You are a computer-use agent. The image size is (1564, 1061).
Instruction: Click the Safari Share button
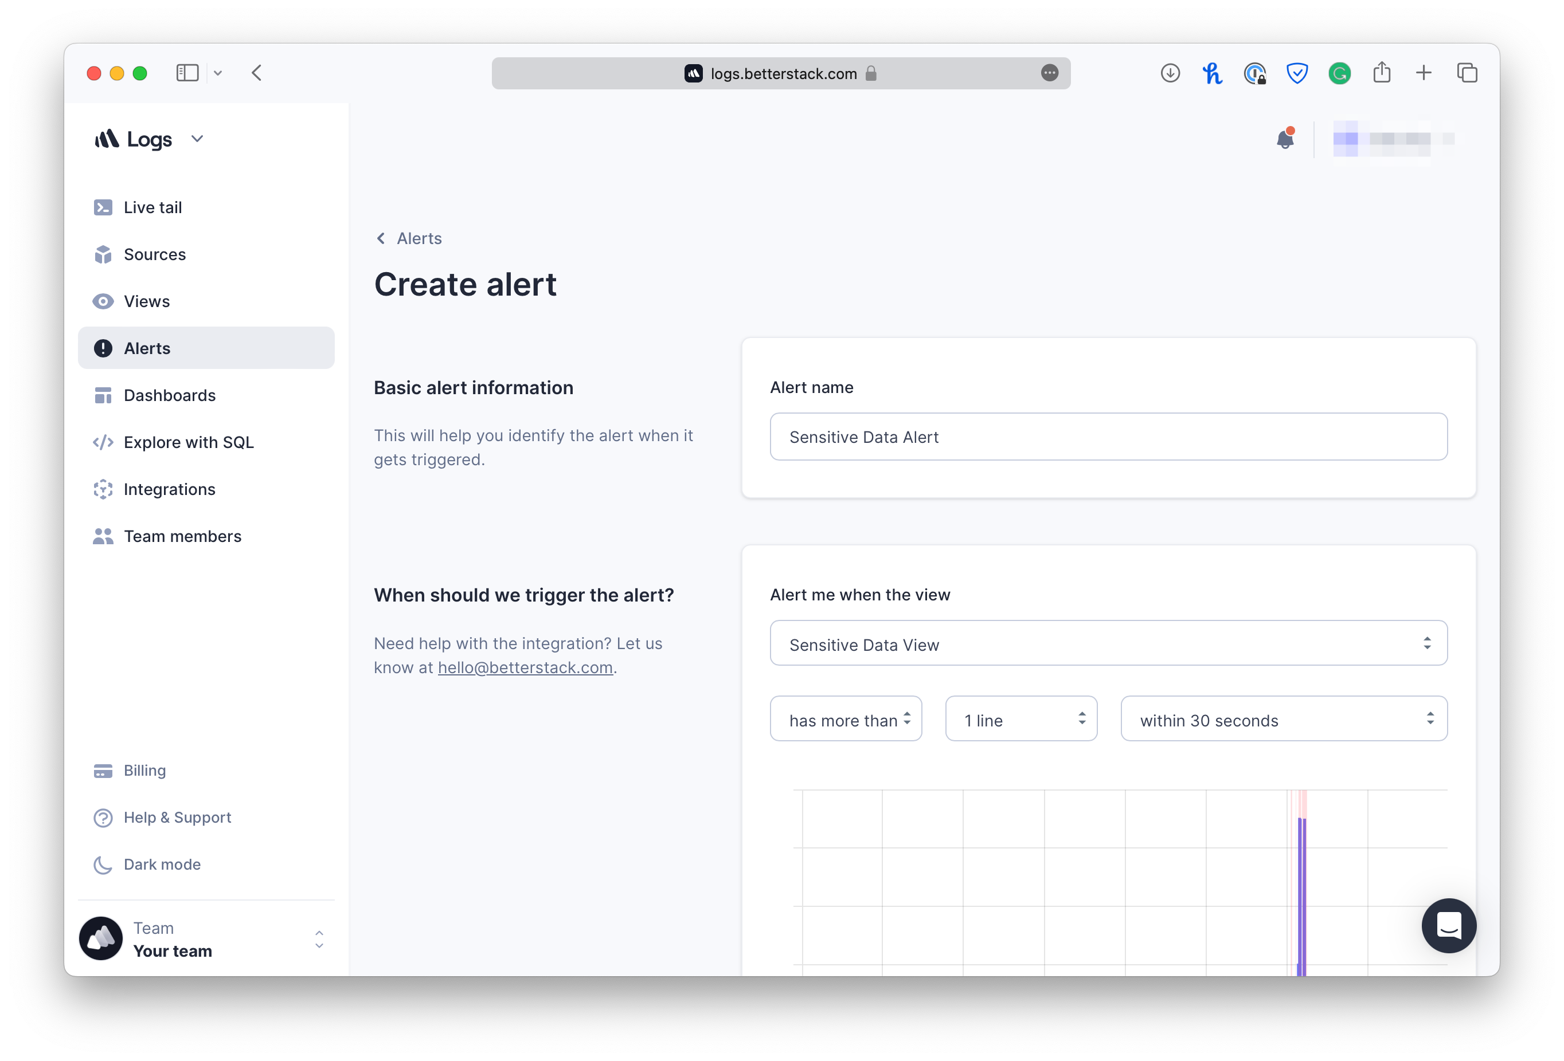1382,72
